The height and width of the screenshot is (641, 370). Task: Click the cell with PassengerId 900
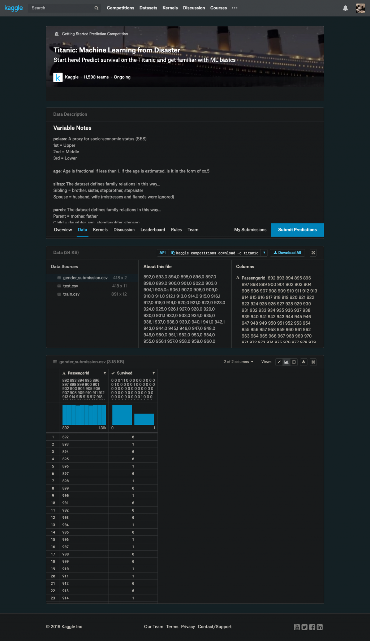pos(84,496)
